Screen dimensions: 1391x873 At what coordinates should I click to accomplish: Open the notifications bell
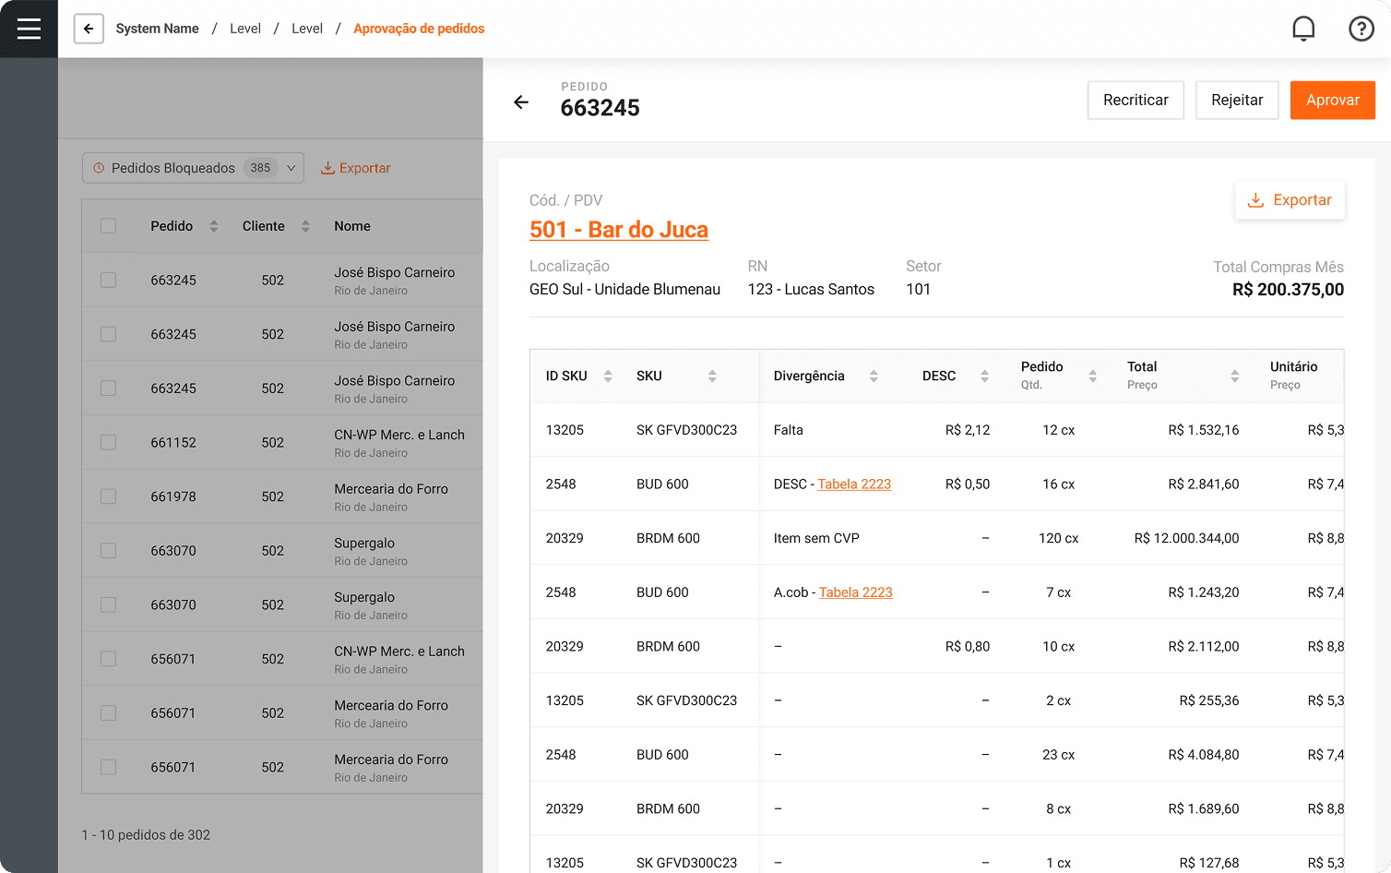click(1302, 29)
